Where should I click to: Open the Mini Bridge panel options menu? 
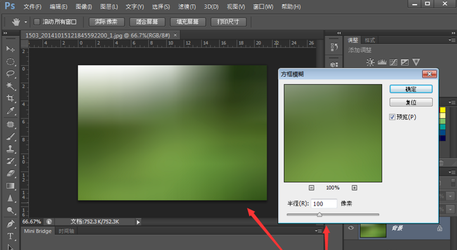tap(318, 231)
